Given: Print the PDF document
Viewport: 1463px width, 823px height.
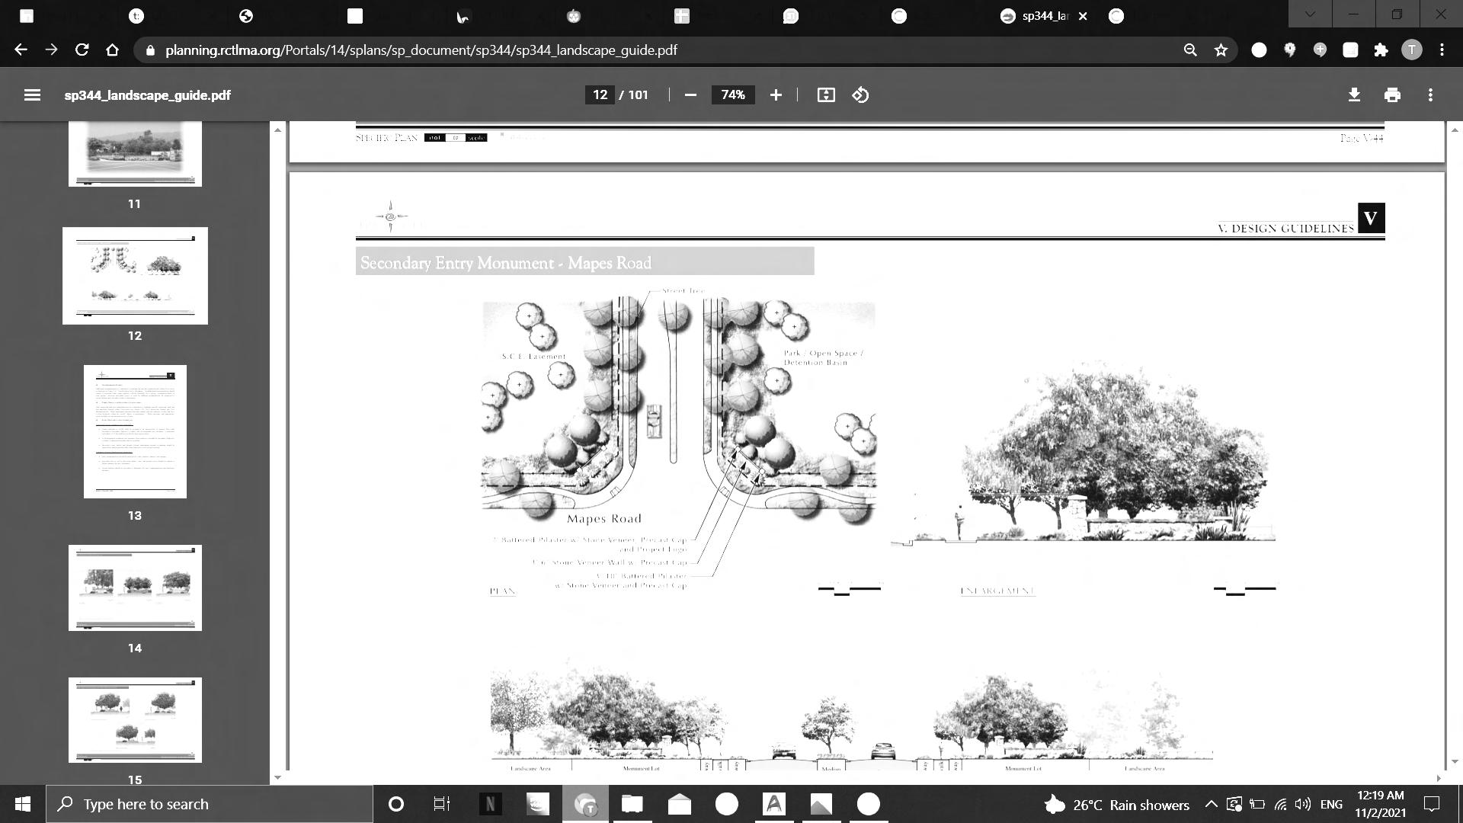Looking at the screenshot, I should click(x=1392, y=95).
